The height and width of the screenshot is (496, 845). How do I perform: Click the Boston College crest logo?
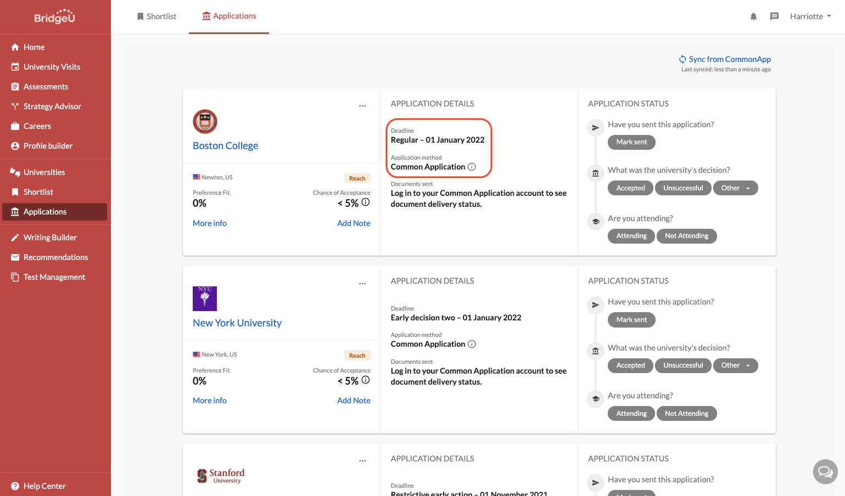[205, 121]
